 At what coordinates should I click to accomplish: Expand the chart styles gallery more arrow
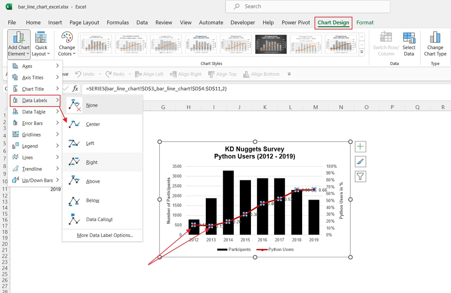tap(362, 52)
